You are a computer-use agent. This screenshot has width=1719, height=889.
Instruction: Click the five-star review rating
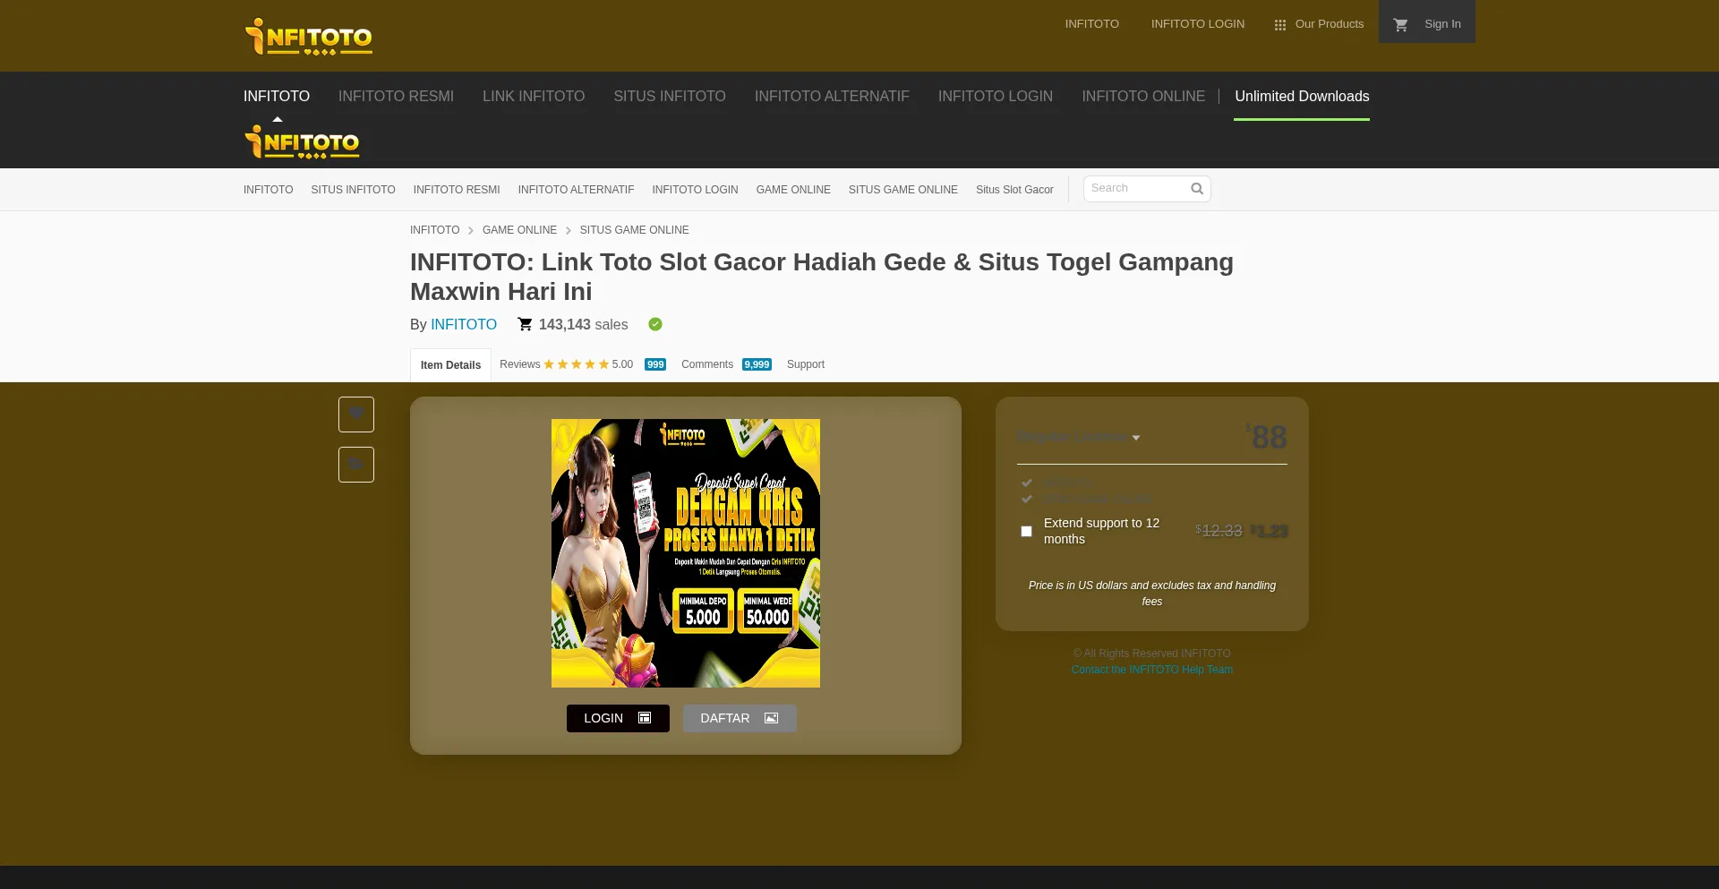tap(576, 364)
